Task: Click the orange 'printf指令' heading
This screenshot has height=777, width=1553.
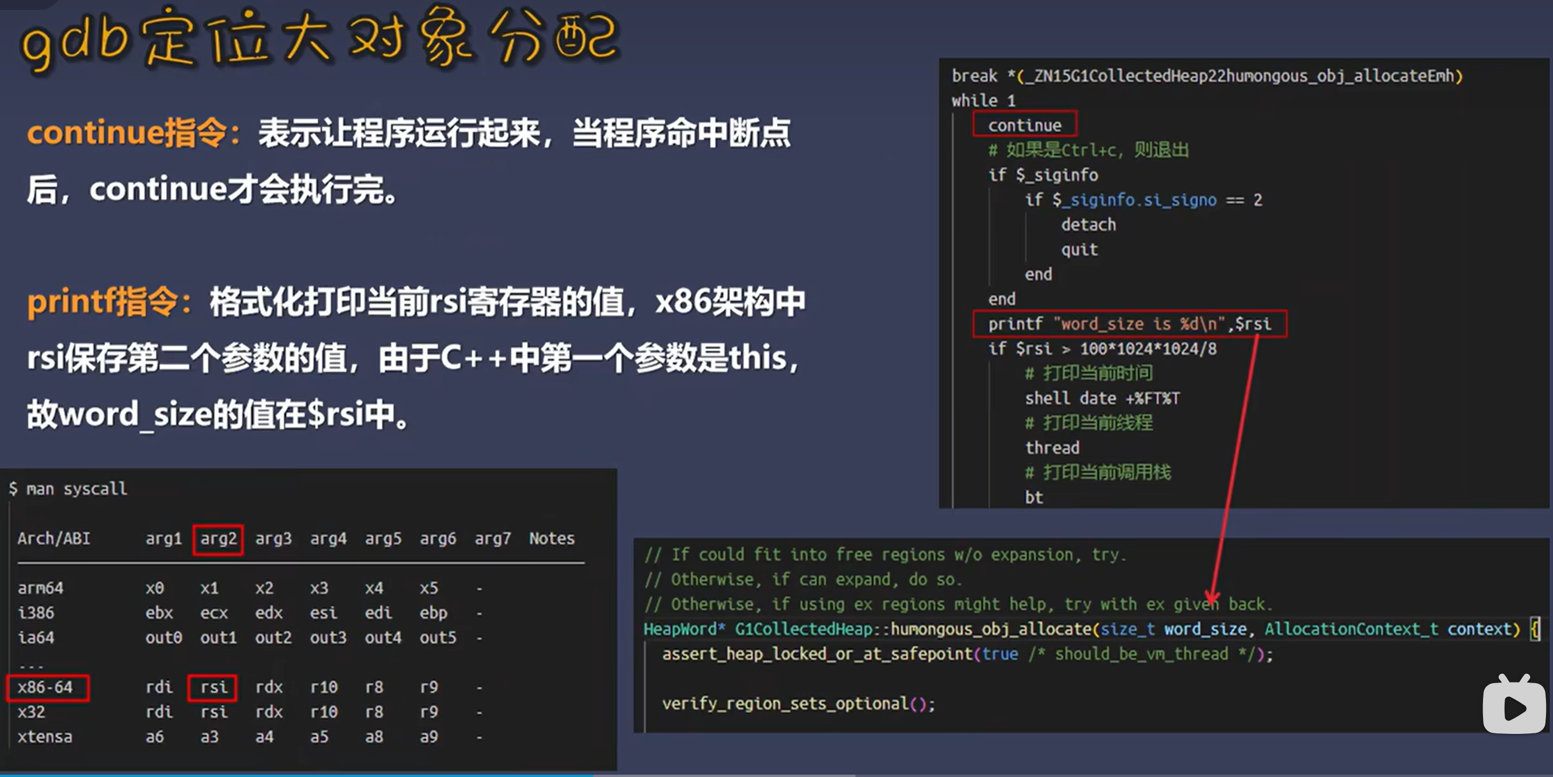Action: (x=103, y=301)
